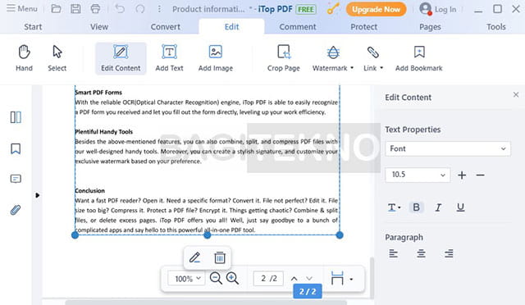Switch to the View tab
The width and height of the screenshot is (525, 305).
(99, 27)
